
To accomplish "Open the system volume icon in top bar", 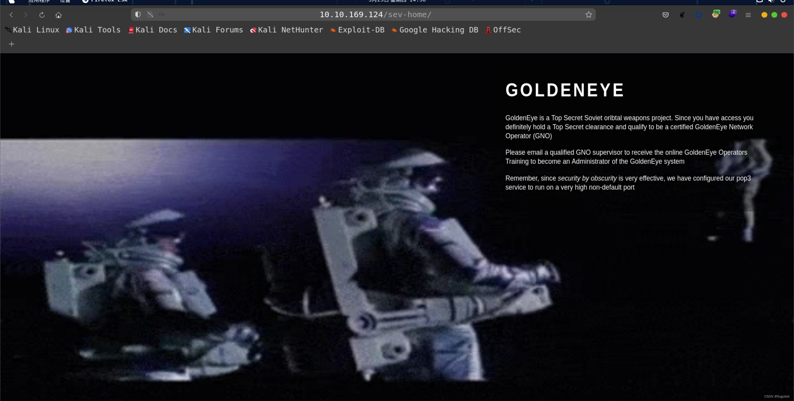I will 771,1.
